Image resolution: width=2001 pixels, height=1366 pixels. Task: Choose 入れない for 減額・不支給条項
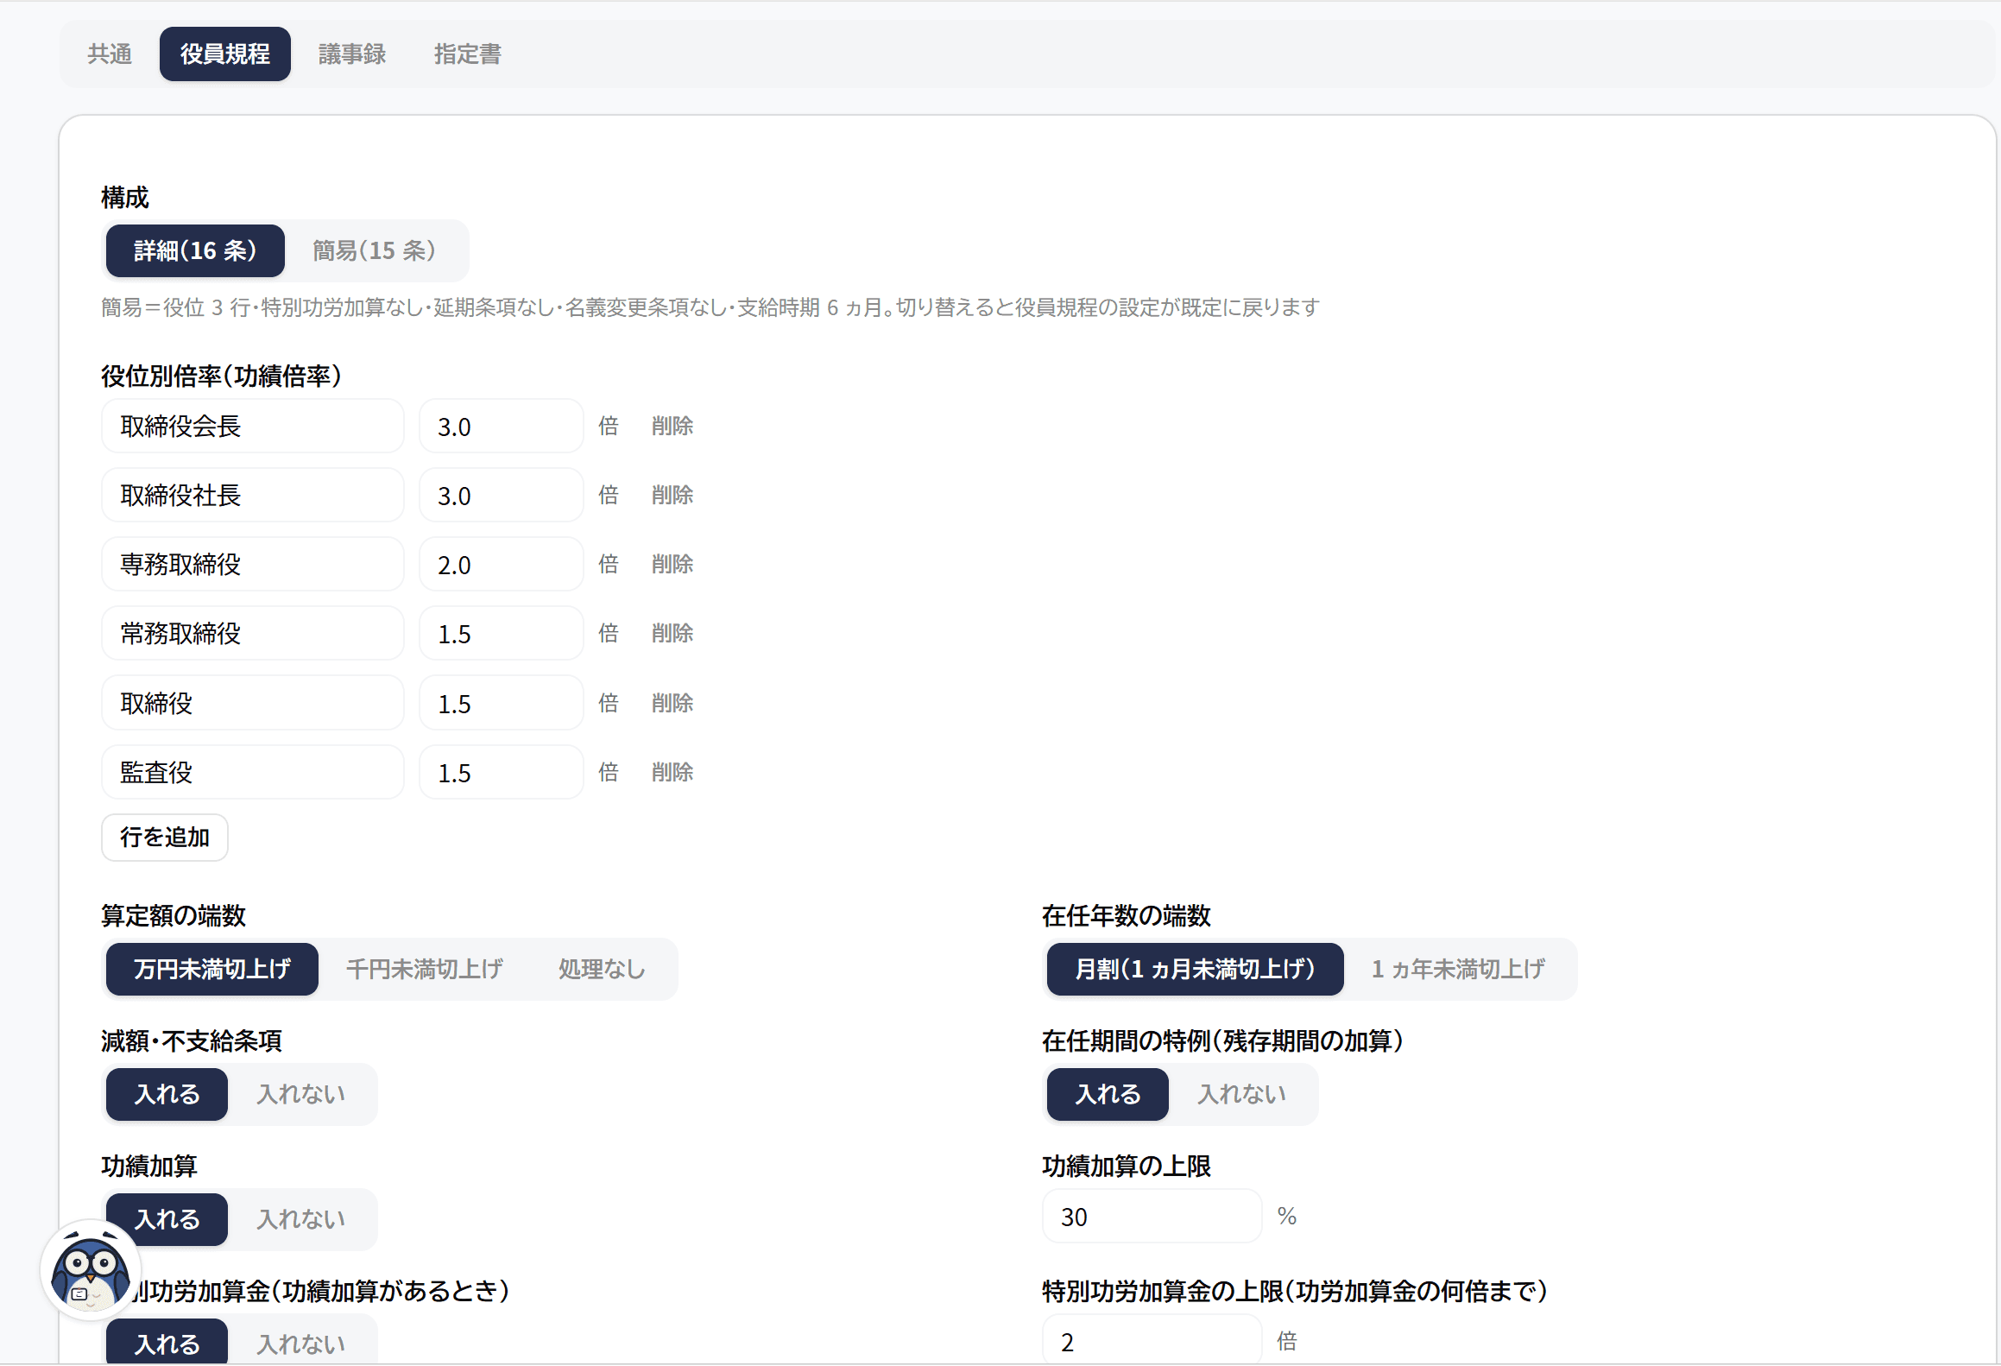pyautogui.click(x=301, y=1095)
